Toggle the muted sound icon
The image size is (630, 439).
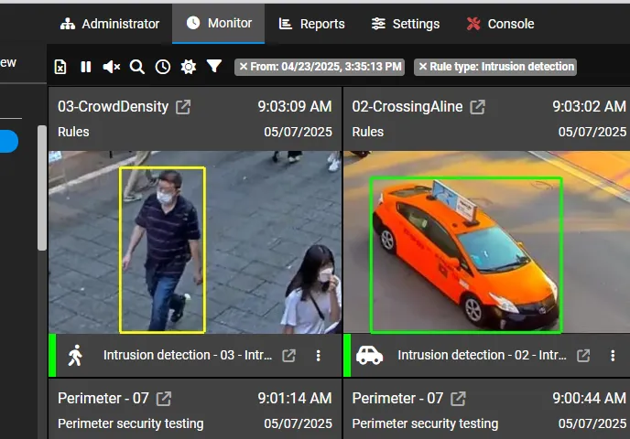click(112, 67)
